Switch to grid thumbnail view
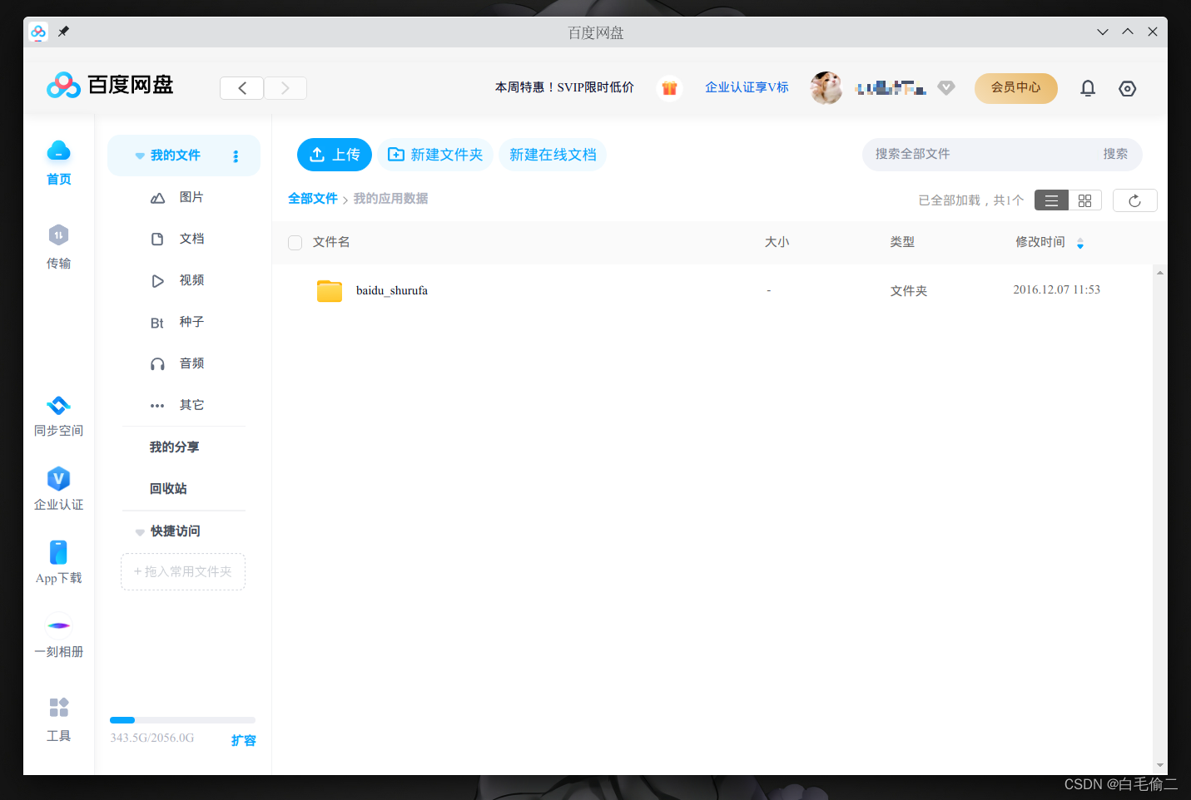The image size is (1191, 800). coord(1084,200)
